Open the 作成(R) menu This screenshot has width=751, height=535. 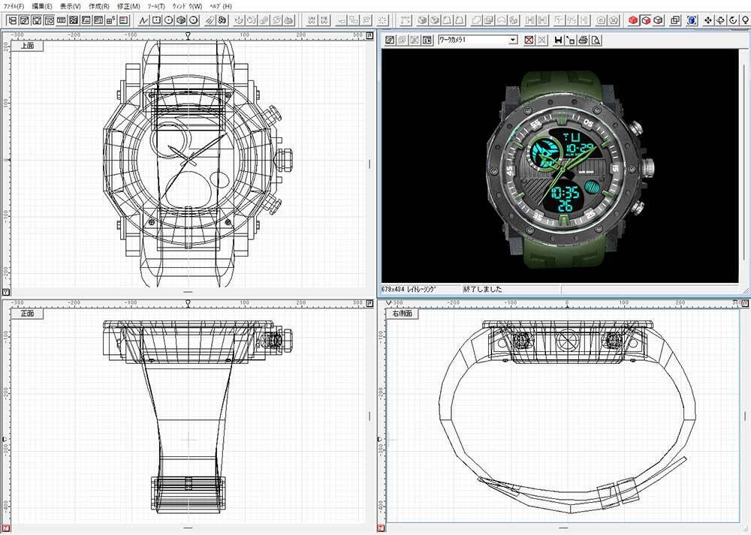98,6
